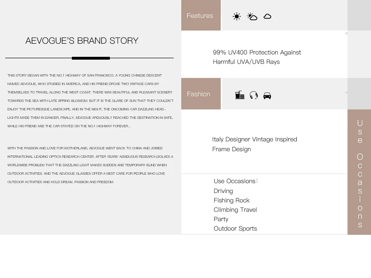This screenshot has height=278, width=371.
Task: Click the line 'OUTDOOR ACTIVITIES AND HOLD DREAM'
Action: [61, 182]
